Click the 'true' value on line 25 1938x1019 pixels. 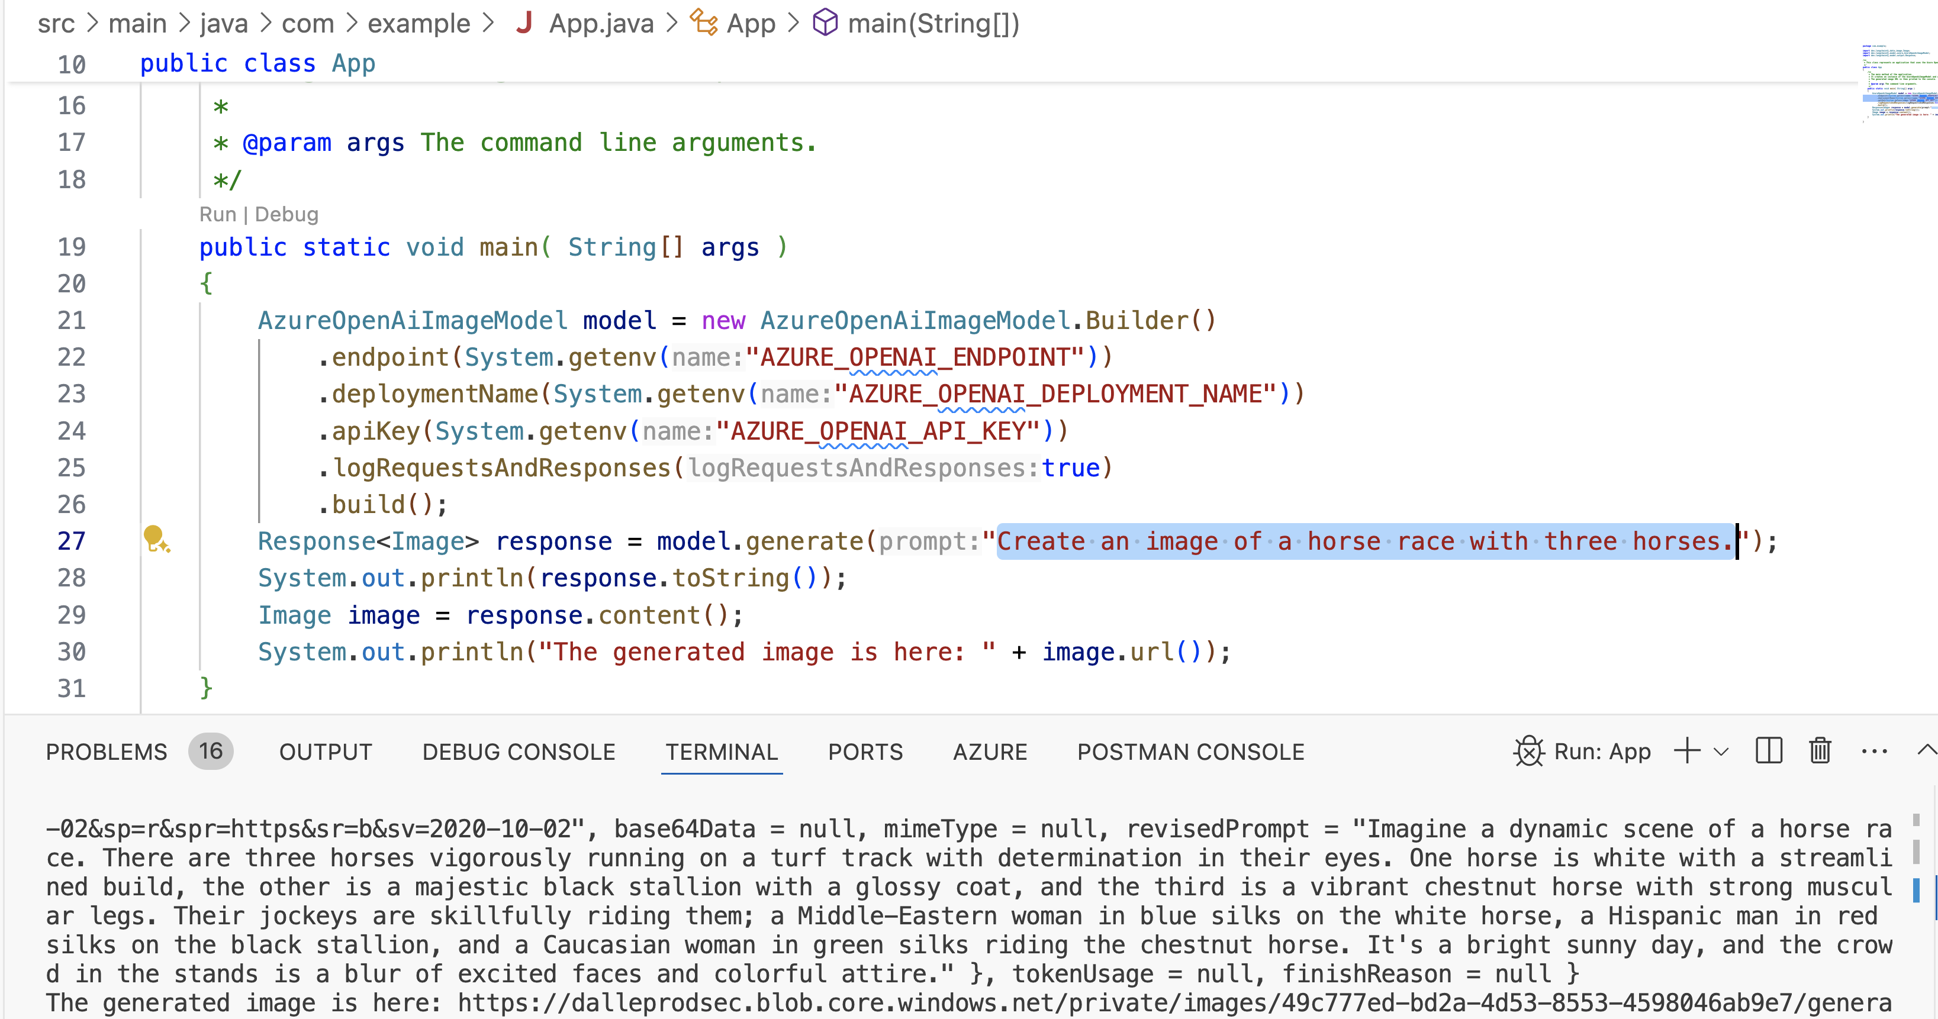1071,467
